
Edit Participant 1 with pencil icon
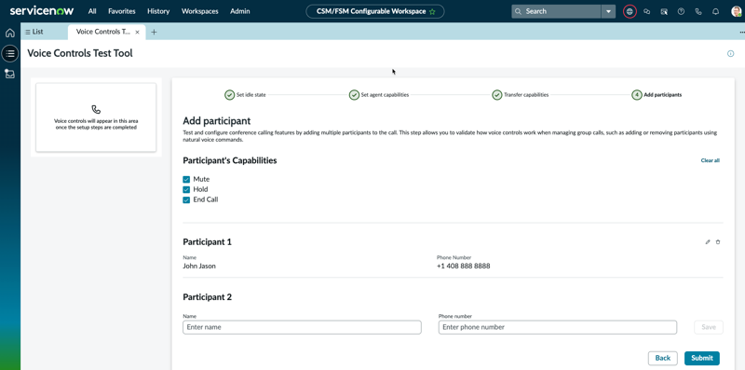[x=708, y=242]
